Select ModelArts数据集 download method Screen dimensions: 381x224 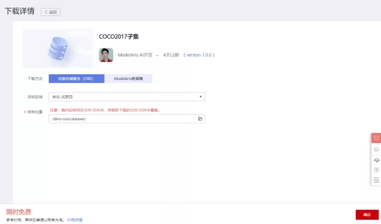tap(129, 78)
